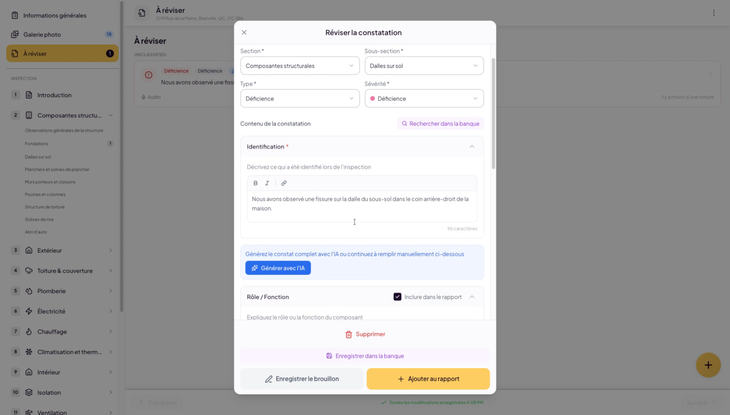This screenshot has height=415, width=730.
Task: Click the Italic formatting icon
Action: [267, 183]
